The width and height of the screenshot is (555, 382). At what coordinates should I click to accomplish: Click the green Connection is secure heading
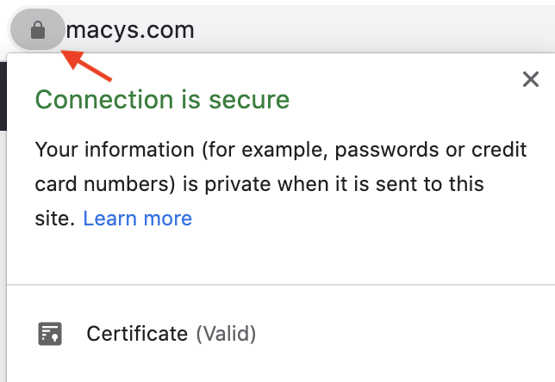click(162, 100)
